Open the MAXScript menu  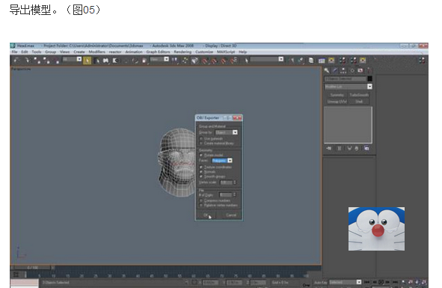click(226, 52)
